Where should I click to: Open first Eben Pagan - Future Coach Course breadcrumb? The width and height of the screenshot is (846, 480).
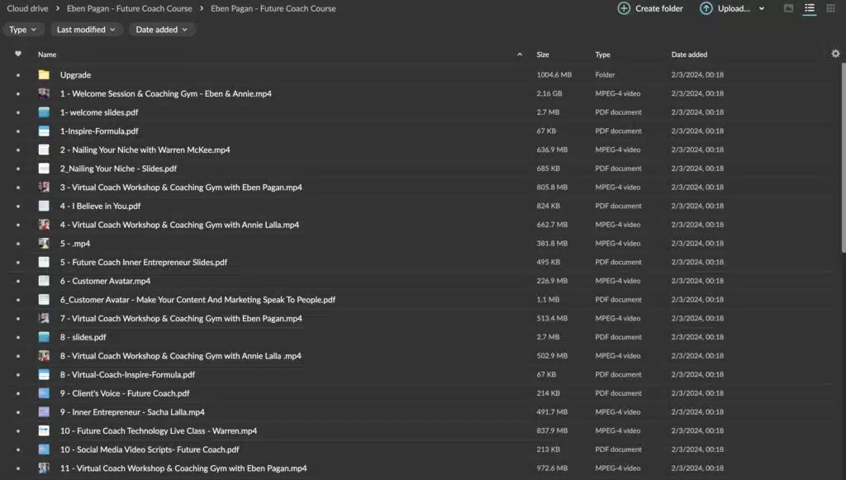coord(130,8)
